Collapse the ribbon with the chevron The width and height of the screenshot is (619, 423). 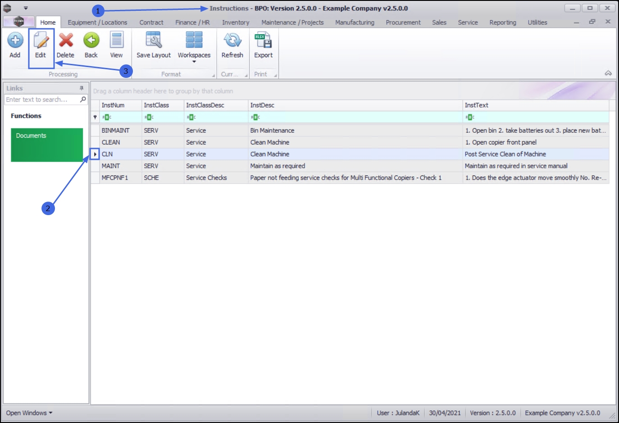(x=608, y=73)
